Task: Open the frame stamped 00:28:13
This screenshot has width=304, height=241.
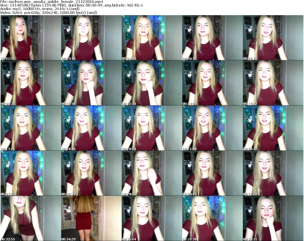Action: (152, 173)
